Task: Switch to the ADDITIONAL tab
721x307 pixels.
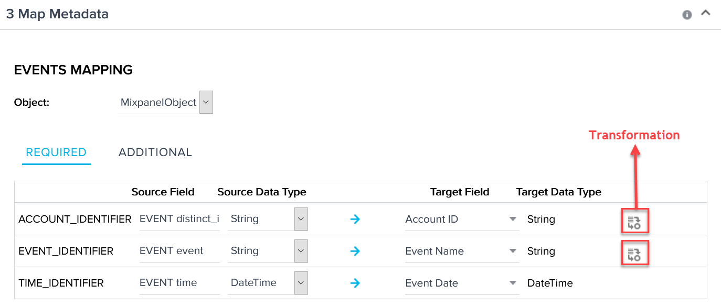Action: coord(155,152)
